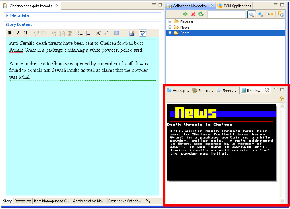
Task: Click the misspelled word Avram
Action: tap(16, 50)
